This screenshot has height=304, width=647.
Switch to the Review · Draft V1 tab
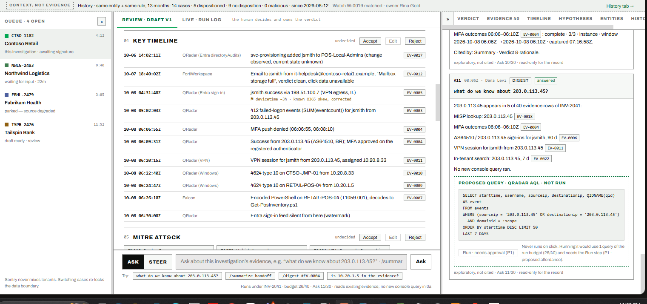pyautogui.click(x=147, y=20)
